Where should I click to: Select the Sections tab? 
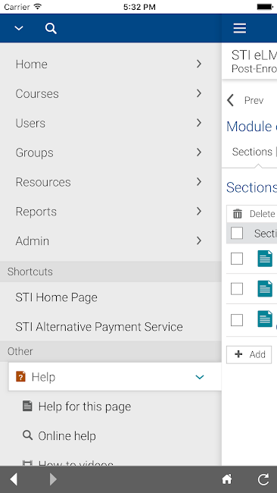click(252, 152)
